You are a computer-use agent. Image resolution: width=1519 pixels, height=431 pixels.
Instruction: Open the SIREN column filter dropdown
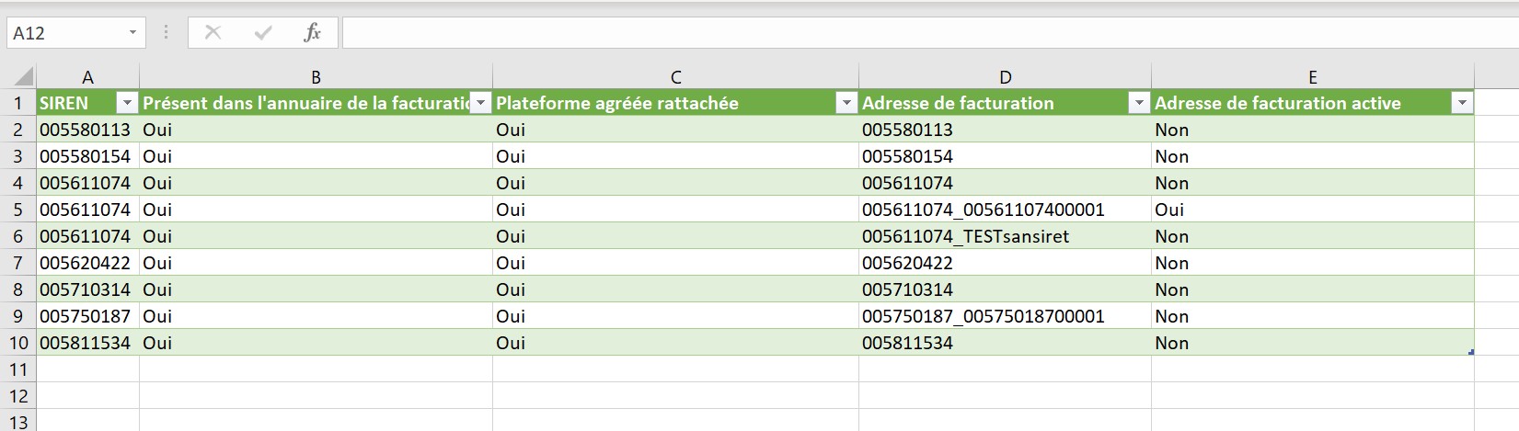point(128,103)
